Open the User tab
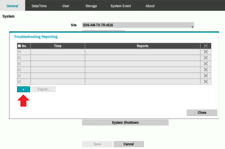The height and width of the screenshot is (149, 225). click(x=66, y=6)
